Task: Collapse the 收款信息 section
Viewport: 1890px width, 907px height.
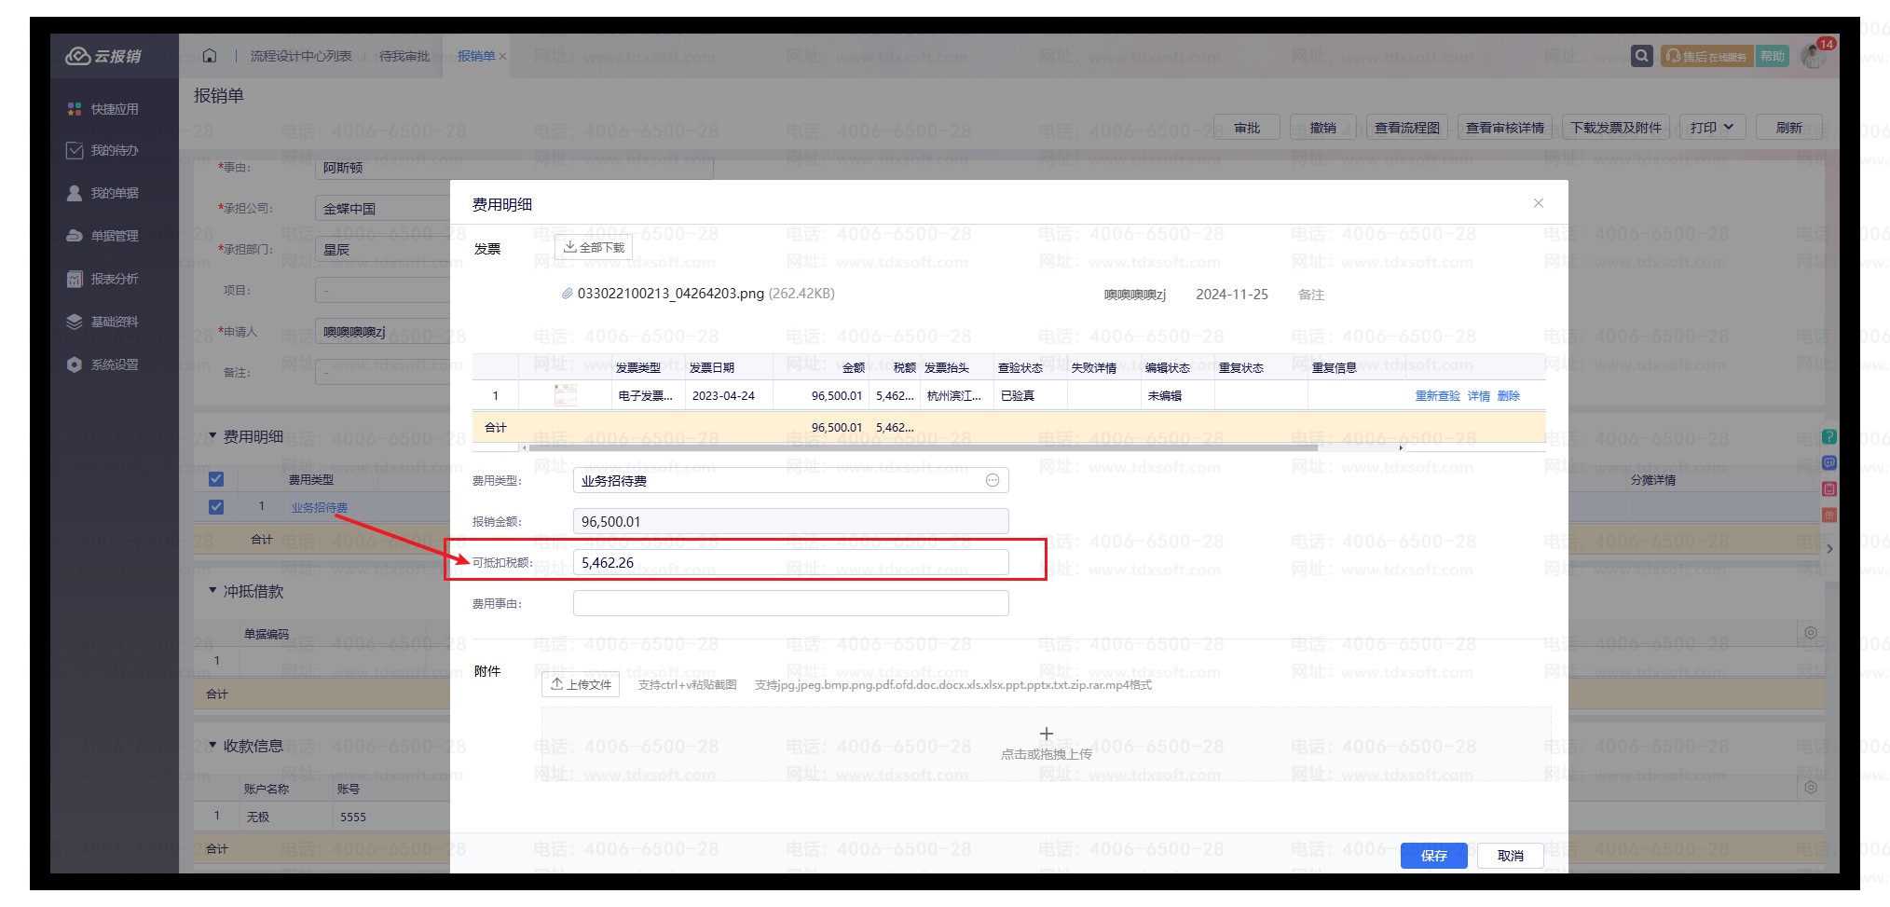Action: pos(212,746)
